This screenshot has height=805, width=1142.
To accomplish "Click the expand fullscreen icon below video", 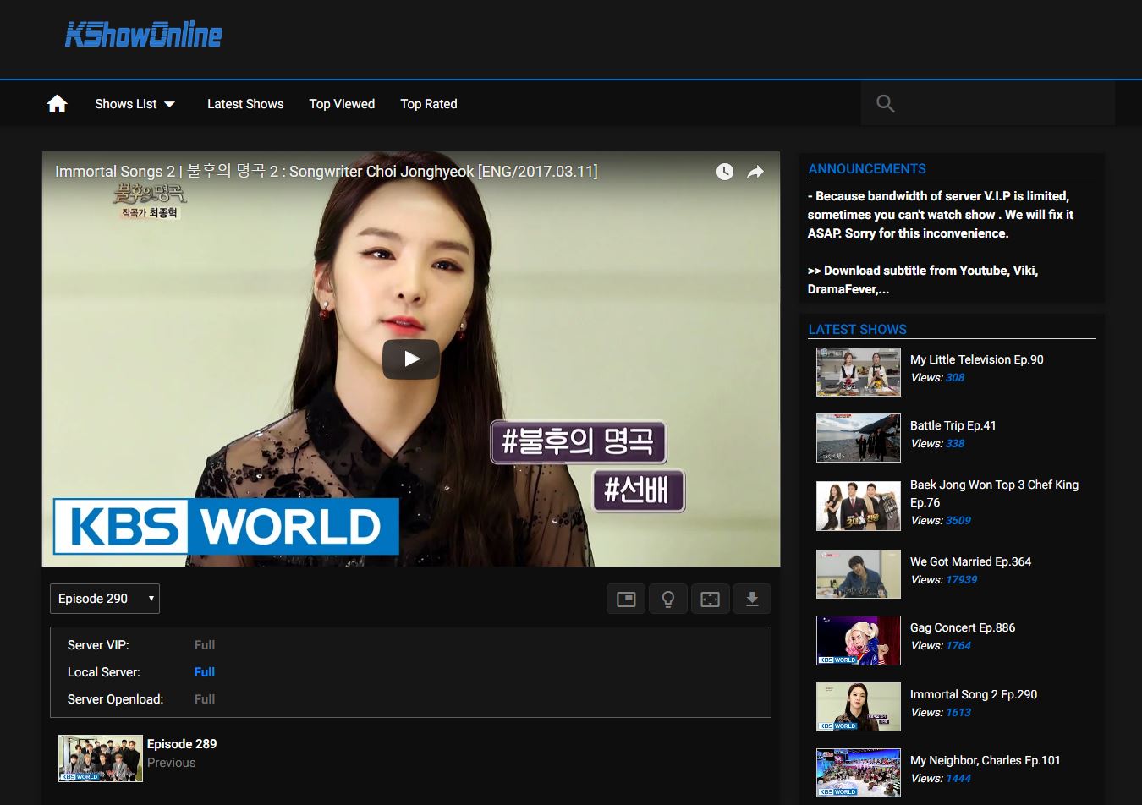I will pos(710,600).
